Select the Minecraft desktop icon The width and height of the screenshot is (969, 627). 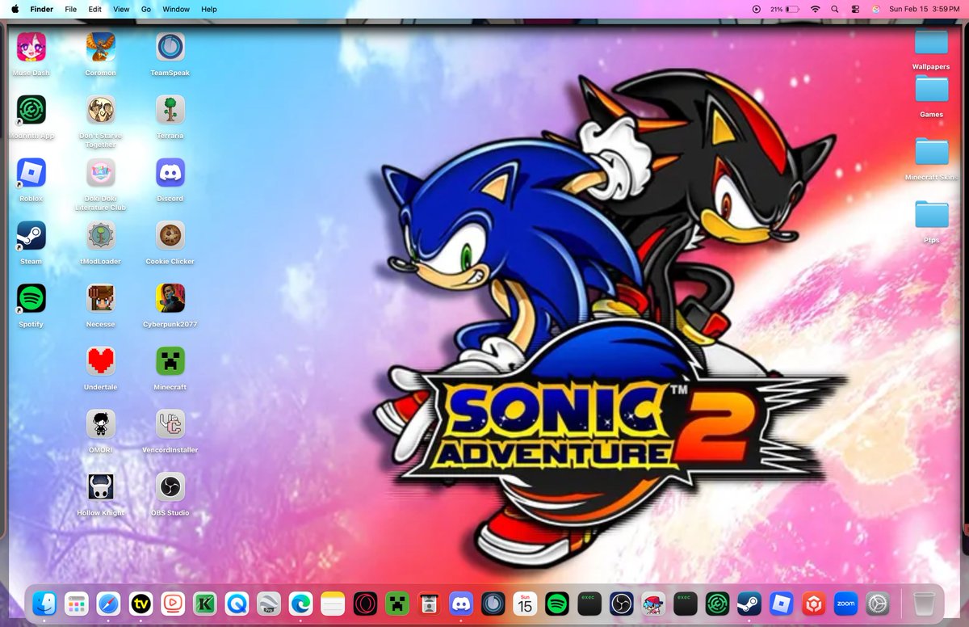click(170, 361)
